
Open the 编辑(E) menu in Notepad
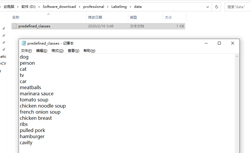(x=42, y=51)
